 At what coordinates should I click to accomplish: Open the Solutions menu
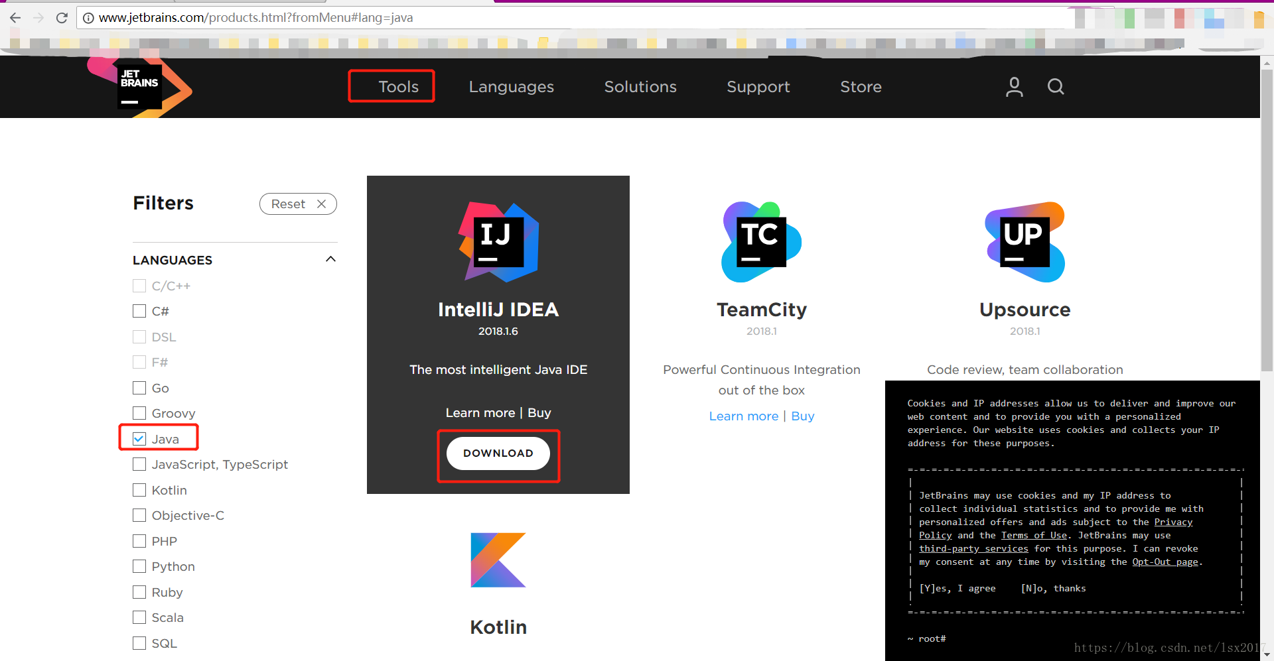pyautogui.click(x=640, y=87)
